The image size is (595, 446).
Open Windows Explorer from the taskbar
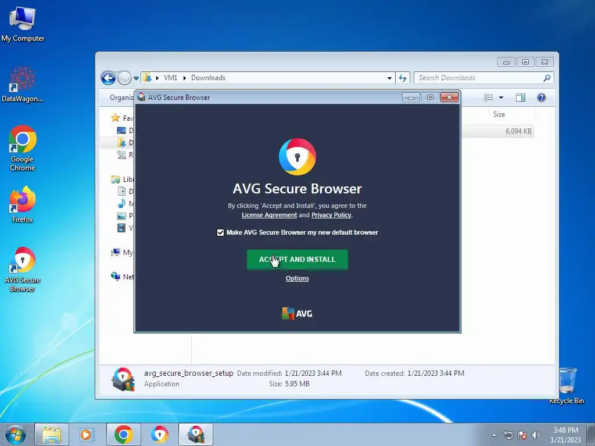point(52,434)
